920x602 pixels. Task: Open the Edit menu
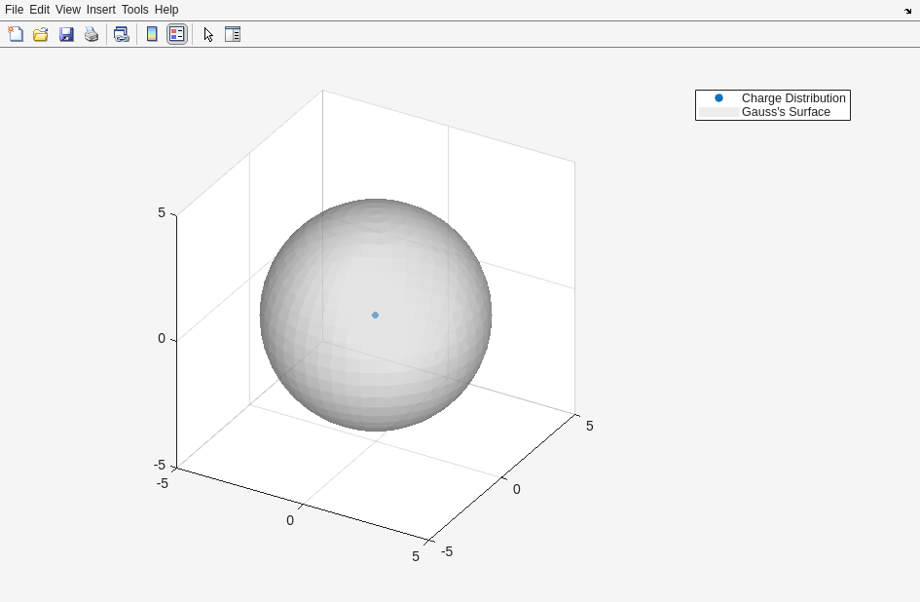[39, 10]
